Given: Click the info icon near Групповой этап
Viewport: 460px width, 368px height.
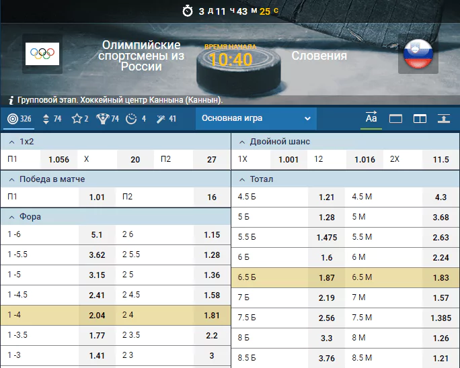Looking at the screenshot, I should (11, 100).
